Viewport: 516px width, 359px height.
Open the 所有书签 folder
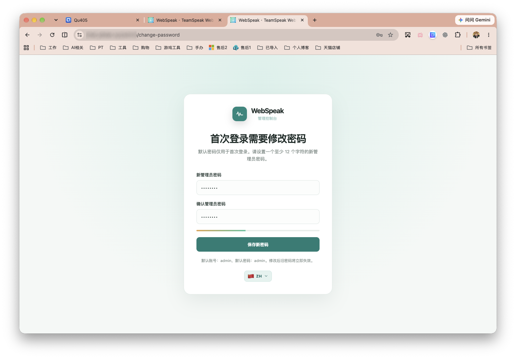(x=479, y=48)
